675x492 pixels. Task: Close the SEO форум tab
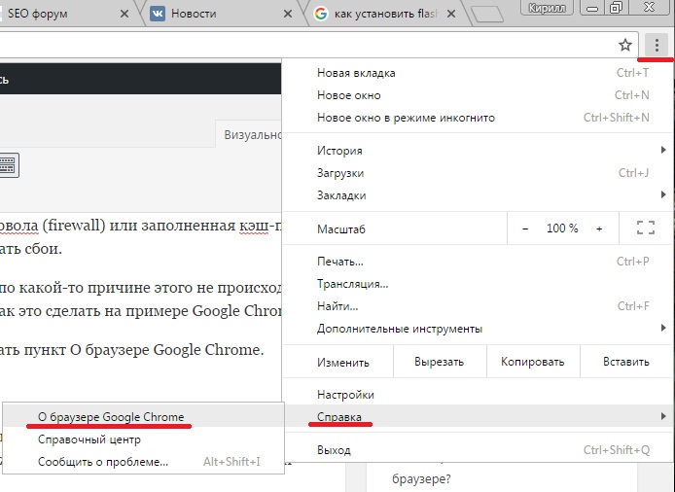coord(124,14)
